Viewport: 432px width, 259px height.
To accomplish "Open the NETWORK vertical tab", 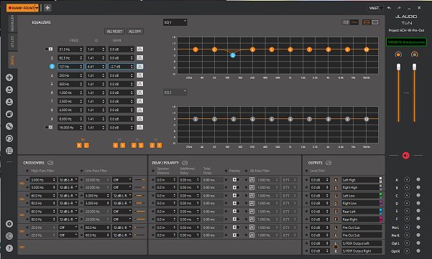I will [12, 24].
